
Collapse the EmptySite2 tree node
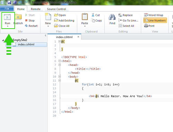3,40
